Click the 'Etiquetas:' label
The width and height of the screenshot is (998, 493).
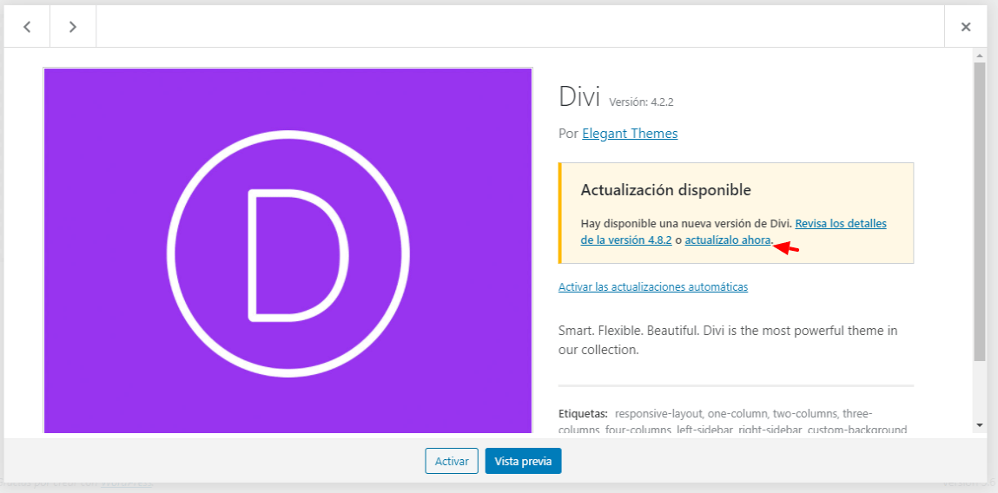pos(583,412)
